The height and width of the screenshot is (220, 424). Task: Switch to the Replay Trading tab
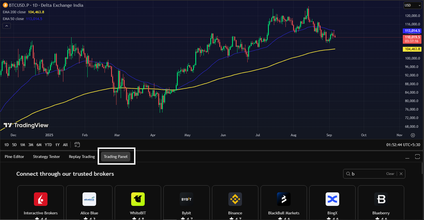click(82, 157)
